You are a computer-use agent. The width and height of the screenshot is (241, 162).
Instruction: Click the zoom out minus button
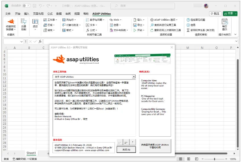click(203, 159)
